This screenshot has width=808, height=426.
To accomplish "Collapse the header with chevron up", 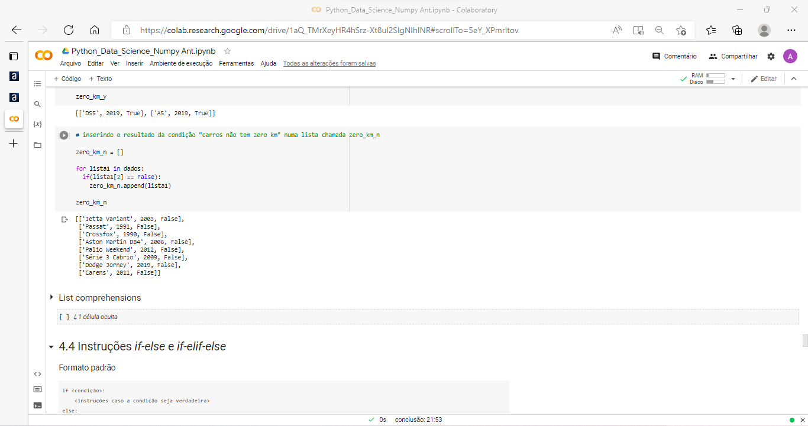I will pyautogui.click(x=794, y=79).
